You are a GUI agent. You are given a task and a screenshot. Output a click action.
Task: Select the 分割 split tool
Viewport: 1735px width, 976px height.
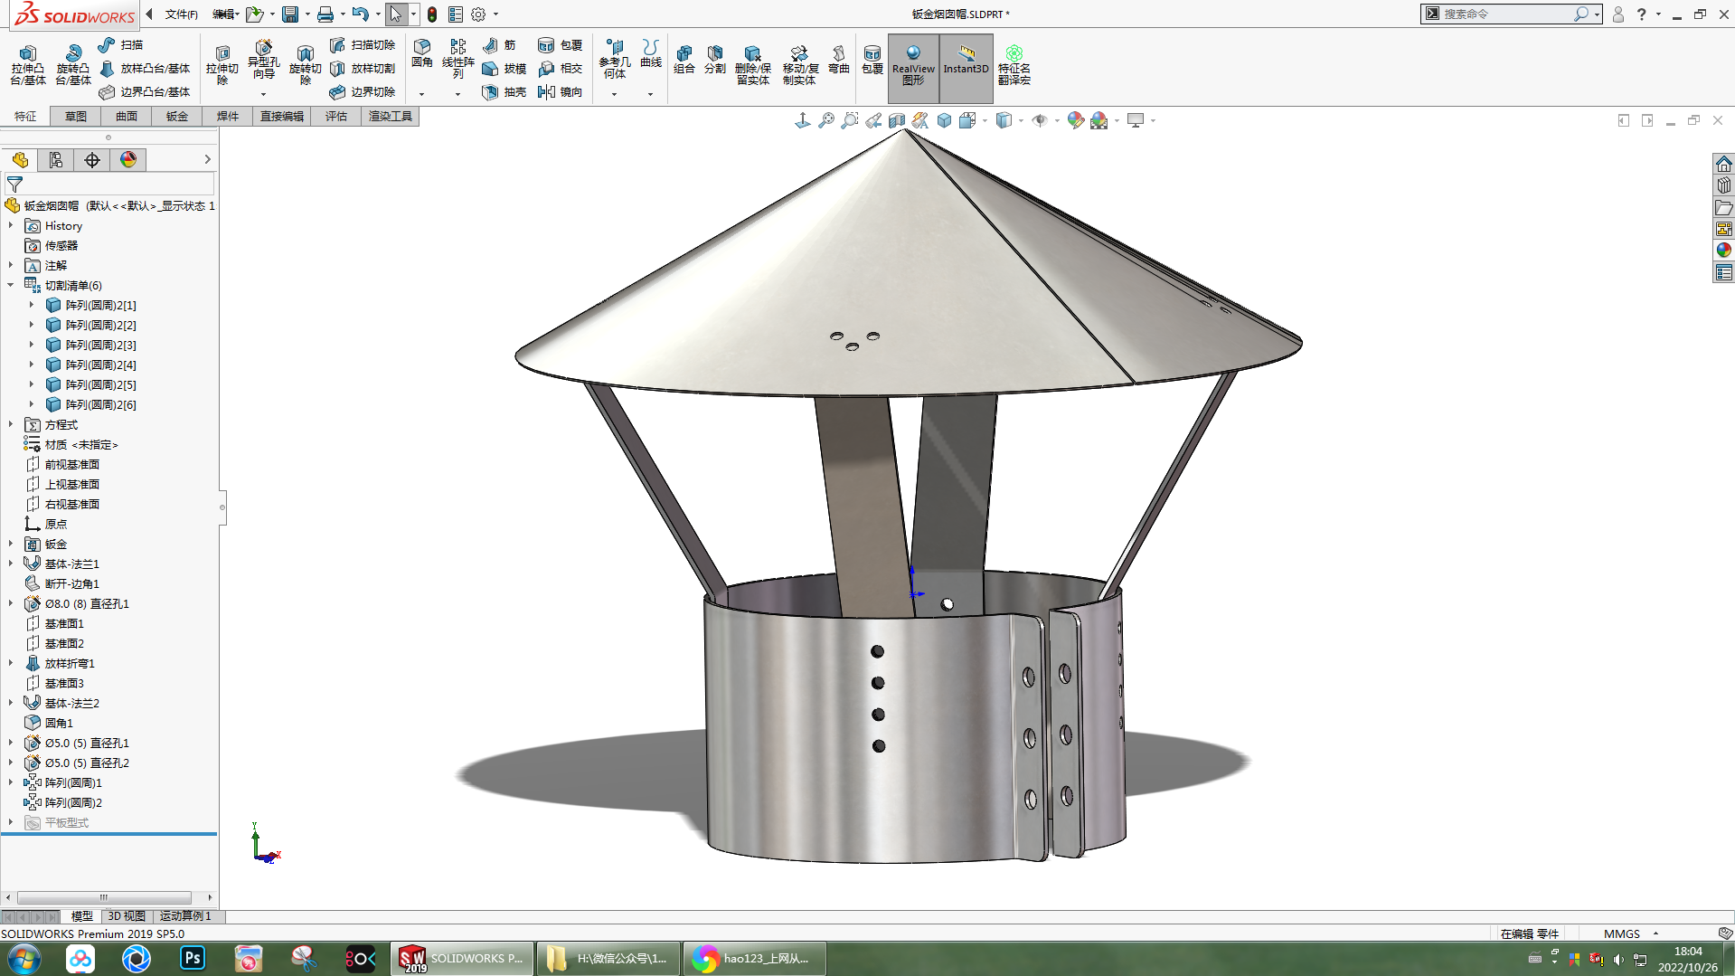point(715,59)
